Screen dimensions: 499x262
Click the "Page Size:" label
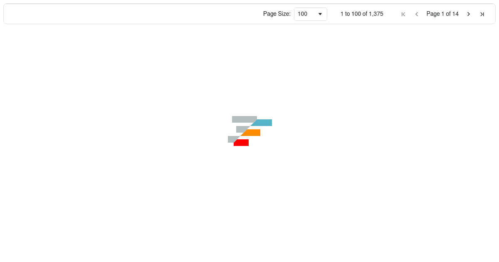277,14
